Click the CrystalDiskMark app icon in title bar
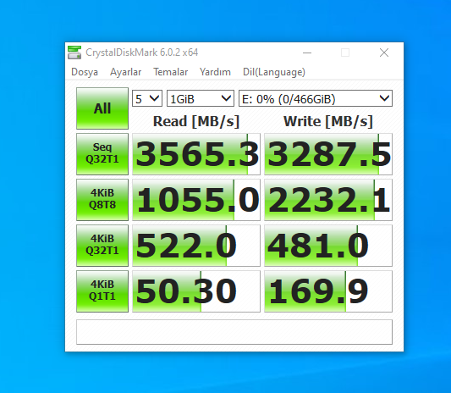The image size is (451, 393). 74,53
